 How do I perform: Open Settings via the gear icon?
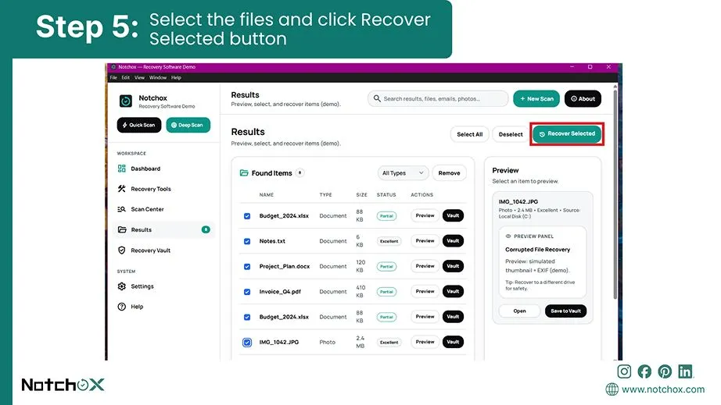coord(121,286)
